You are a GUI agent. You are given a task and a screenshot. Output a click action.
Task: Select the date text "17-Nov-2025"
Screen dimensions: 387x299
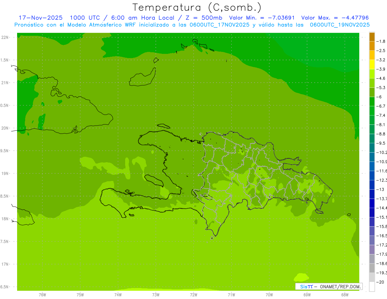[41, 18]
